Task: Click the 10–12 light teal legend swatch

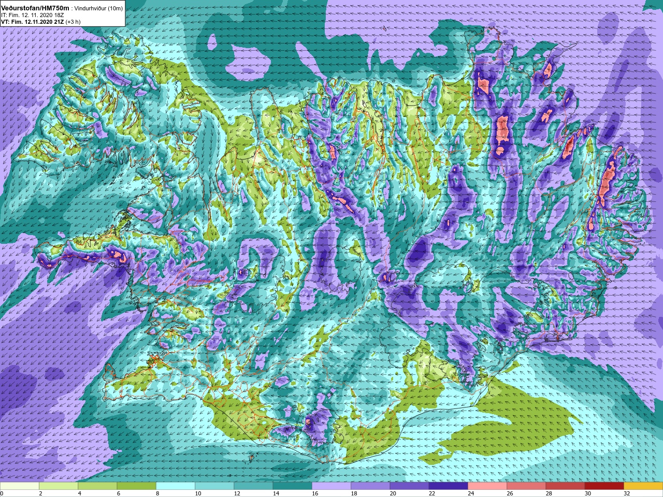Action: tap(214, 486)
